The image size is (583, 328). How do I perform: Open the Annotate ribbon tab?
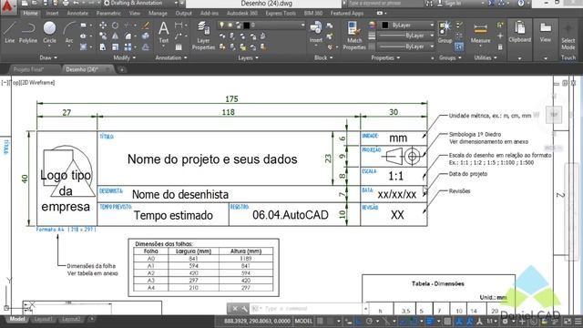coord(77,13)
